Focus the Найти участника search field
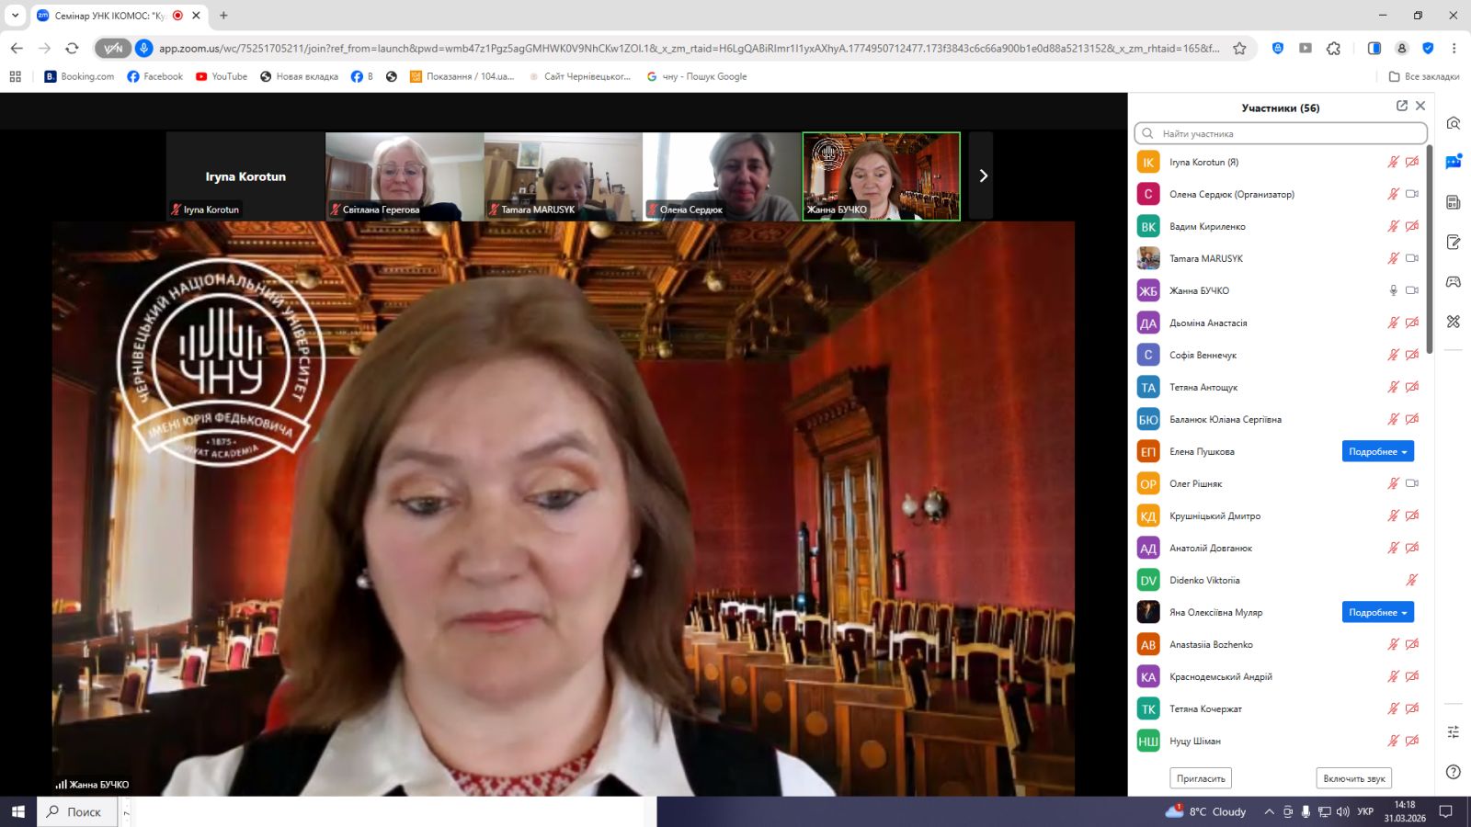Image resolution: width=1471 pixels, height=827 pixels. (1281, 133)
